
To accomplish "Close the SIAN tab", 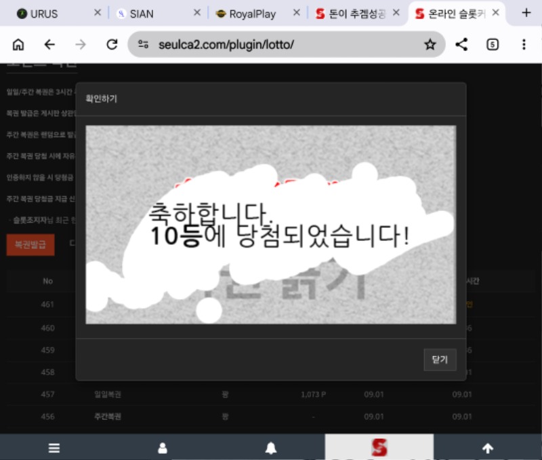I will coord(197,13).
